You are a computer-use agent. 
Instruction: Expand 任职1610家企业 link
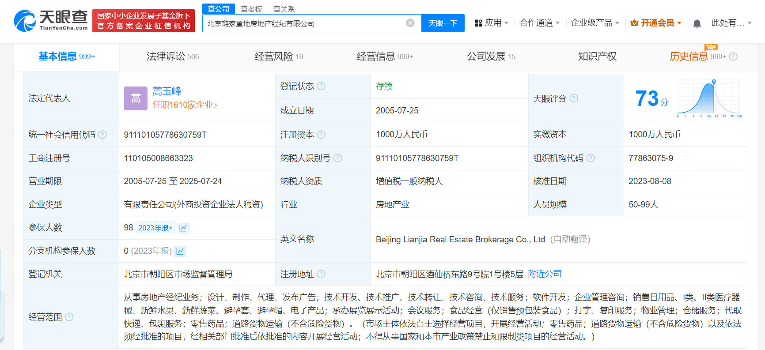click(x=185, y=105)
